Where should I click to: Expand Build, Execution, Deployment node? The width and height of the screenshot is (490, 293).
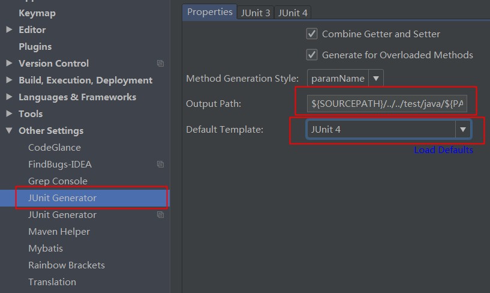(9, 80)
